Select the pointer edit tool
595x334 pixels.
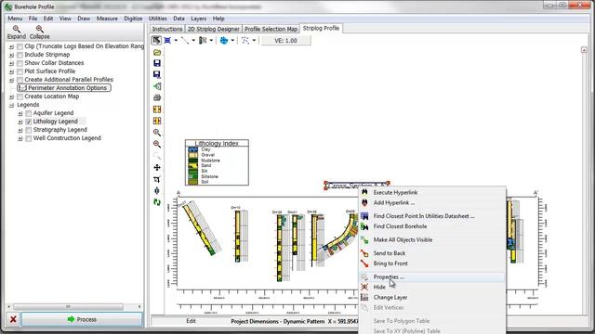click(156, 40)
